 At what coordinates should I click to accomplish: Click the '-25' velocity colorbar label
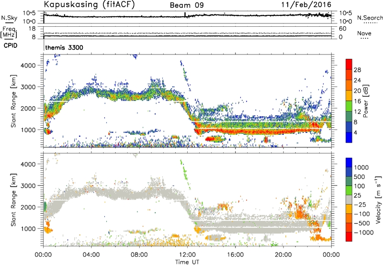[360, 204]
